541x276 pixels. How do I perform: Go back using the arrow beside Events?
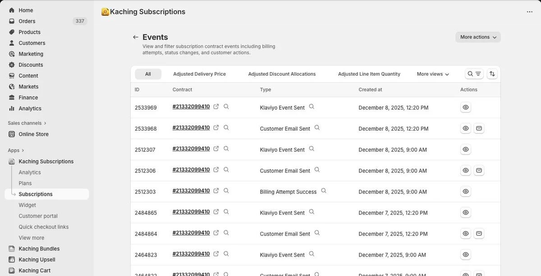point(135,37)
